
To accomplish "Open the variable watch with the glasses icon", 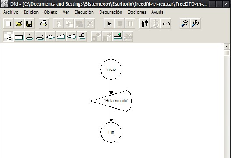I will 166,24.
